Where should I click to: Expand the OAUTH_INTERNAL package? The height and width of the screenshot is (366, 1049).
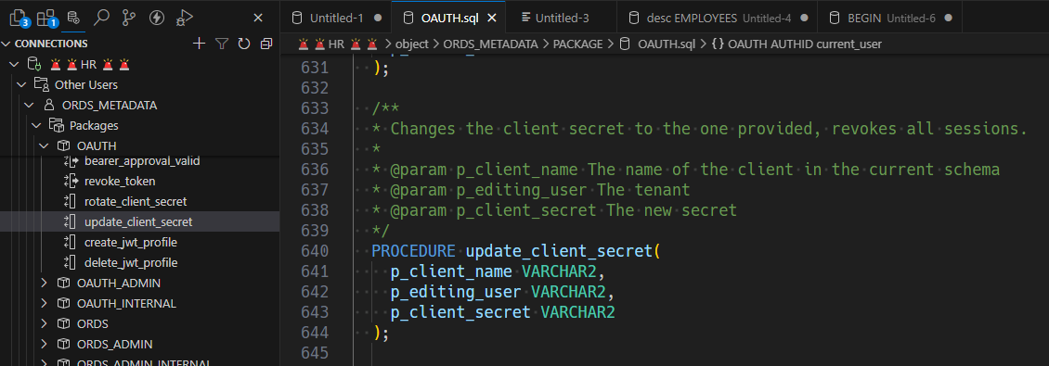coord(44,303)
